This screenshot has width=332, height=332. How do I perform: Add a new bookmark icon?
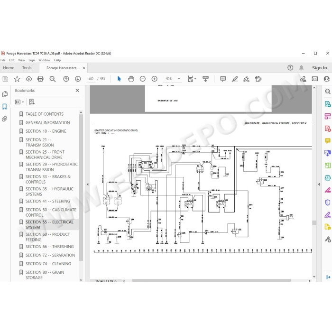(32, 102)
